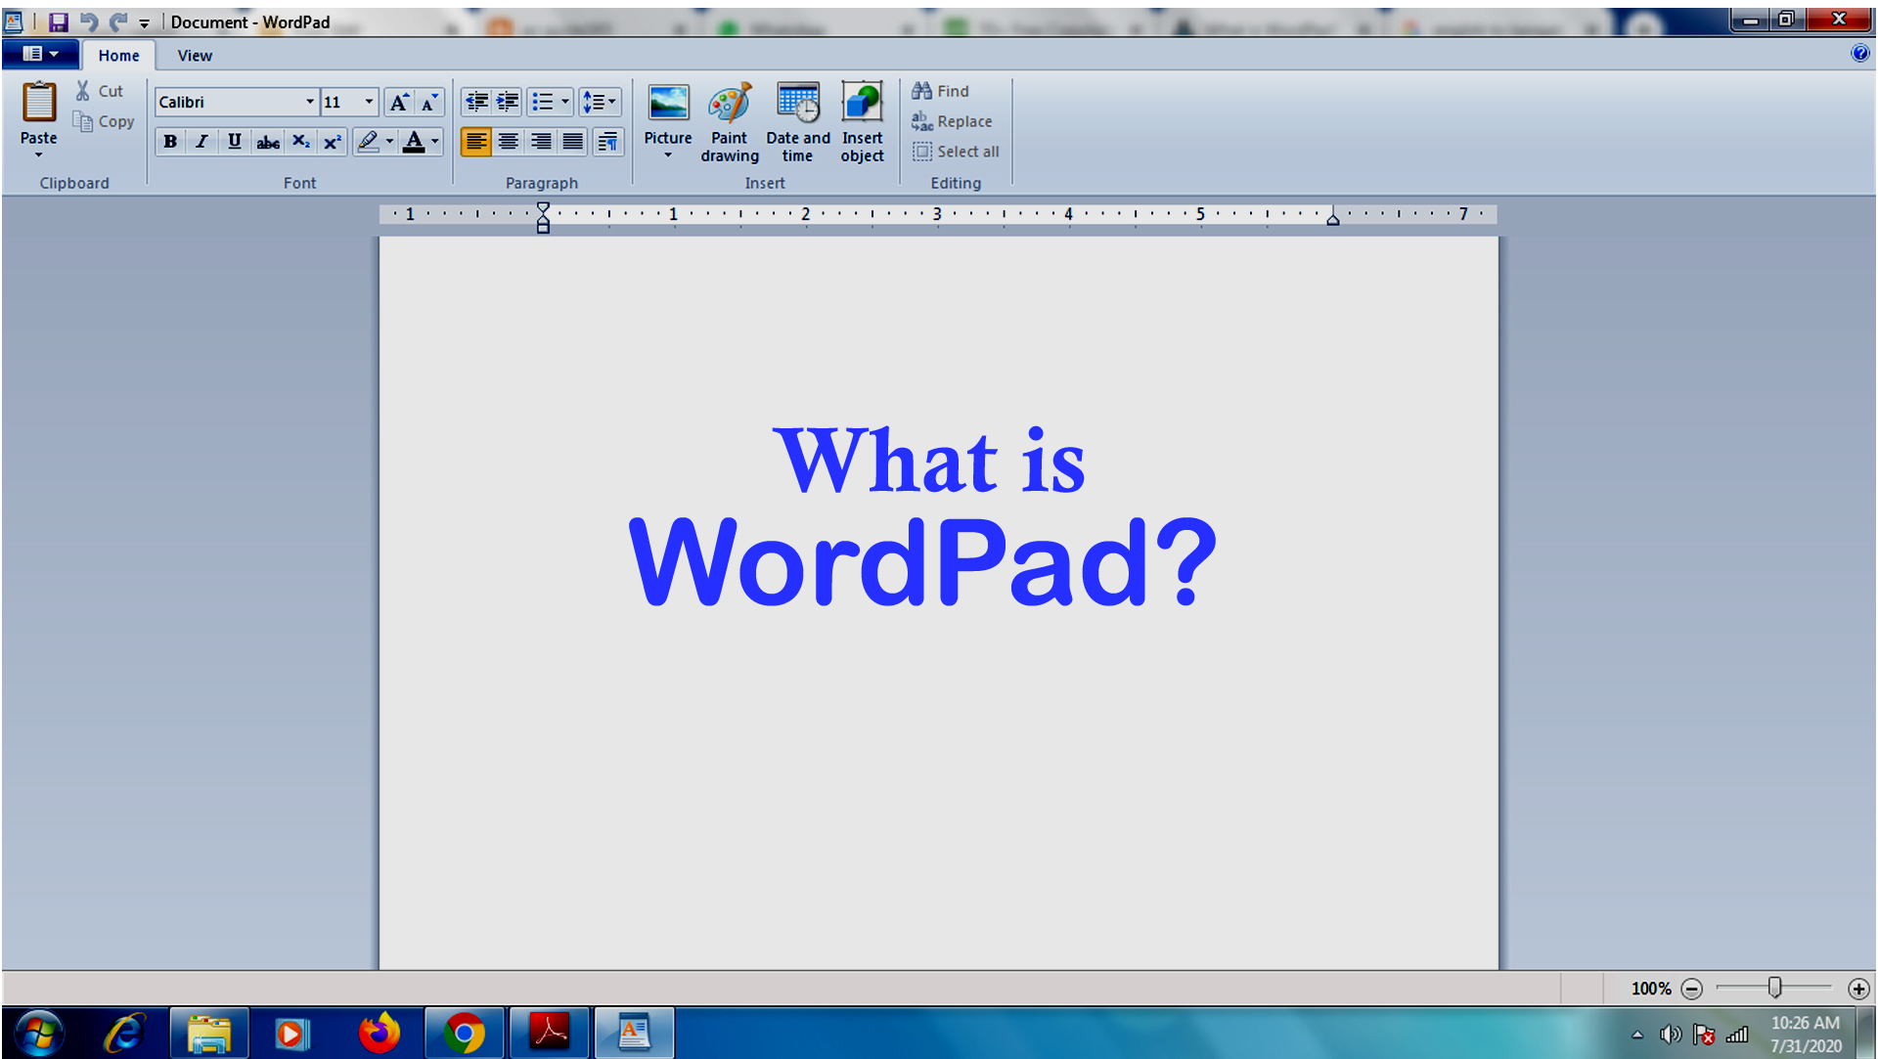Expand the line spacing dropdown

click(x=610, y=102)
